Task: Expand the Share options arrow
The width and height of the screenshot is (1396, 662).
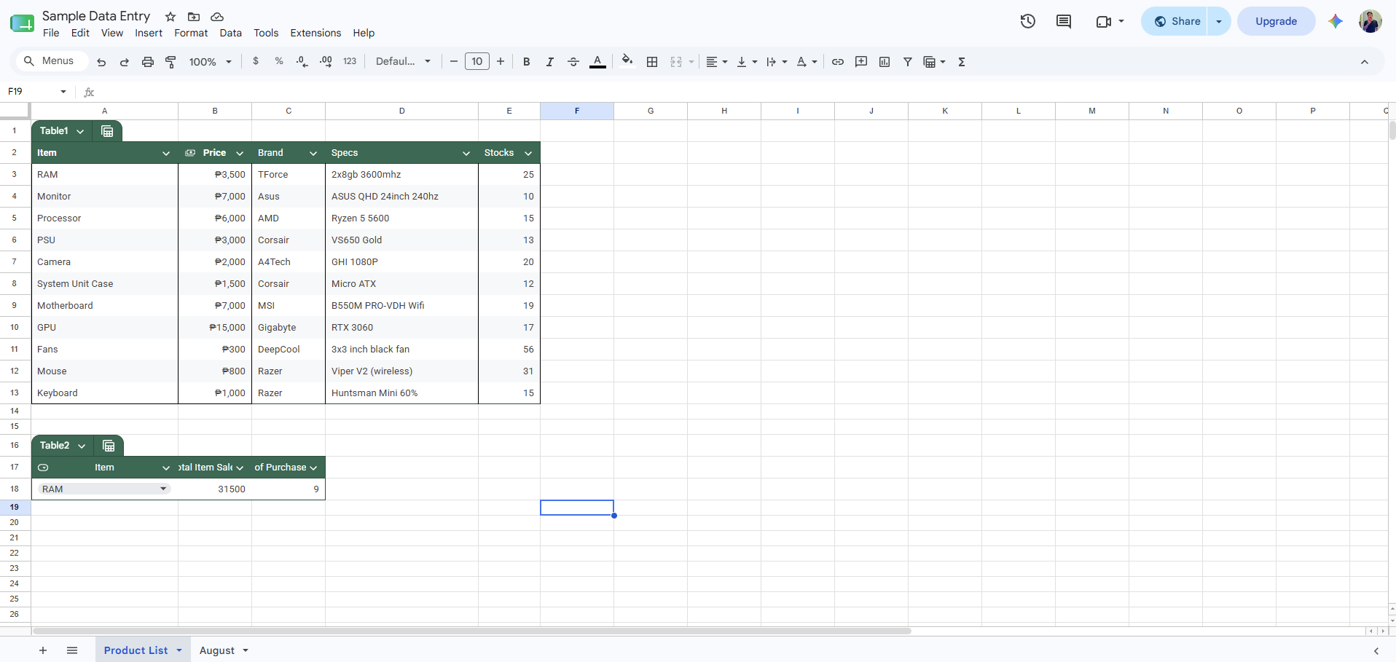Action: (1219, 21)
